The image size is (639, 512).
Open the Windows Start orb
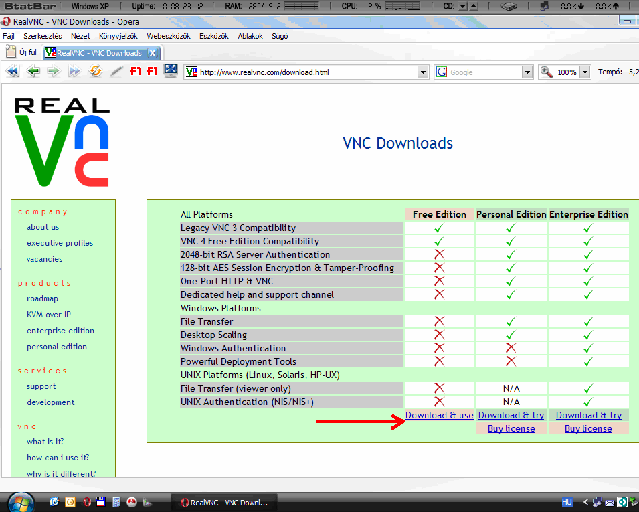click(21, 501)
